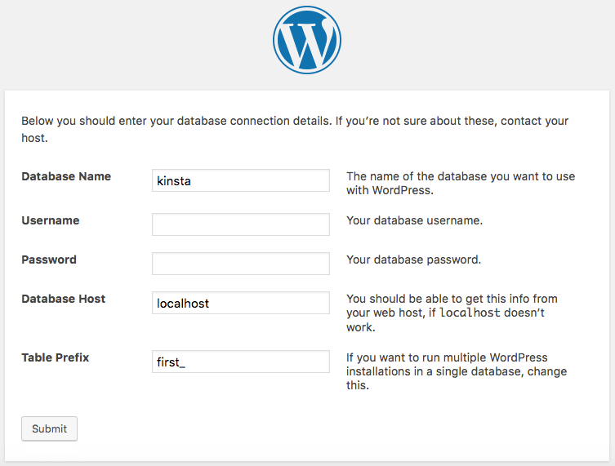615x466 pixels.
Task: Click the WordPress logo
Action: [307, 41]
